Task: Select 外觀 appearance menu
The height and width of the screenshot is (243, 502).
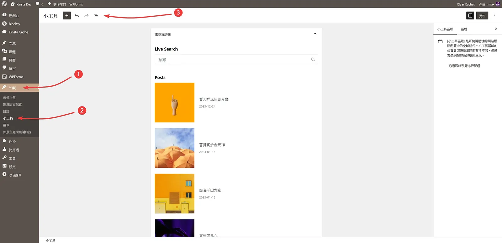Action: 19,88
